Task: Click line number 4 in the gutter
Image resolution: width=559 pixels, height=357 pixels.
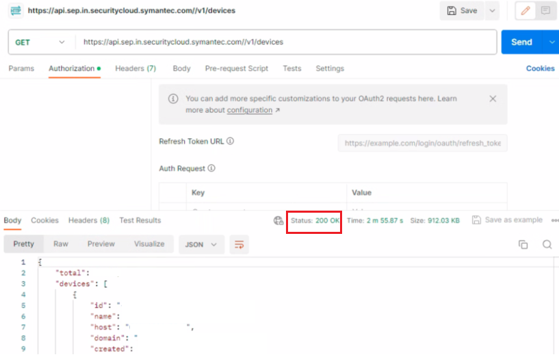Action: pos(23,295)
